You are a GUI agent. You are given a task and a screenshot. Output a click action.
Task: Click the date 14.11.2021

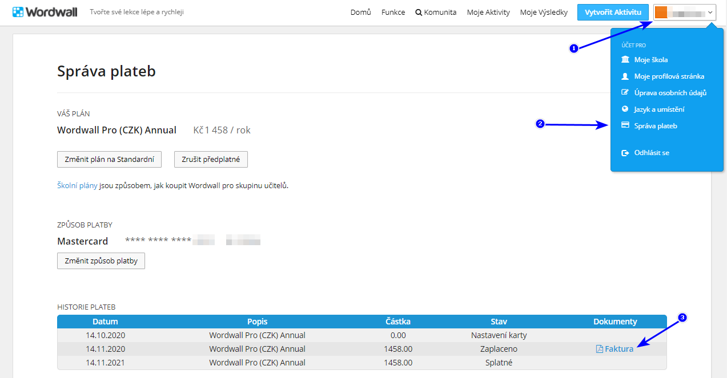tap(105, 363)
